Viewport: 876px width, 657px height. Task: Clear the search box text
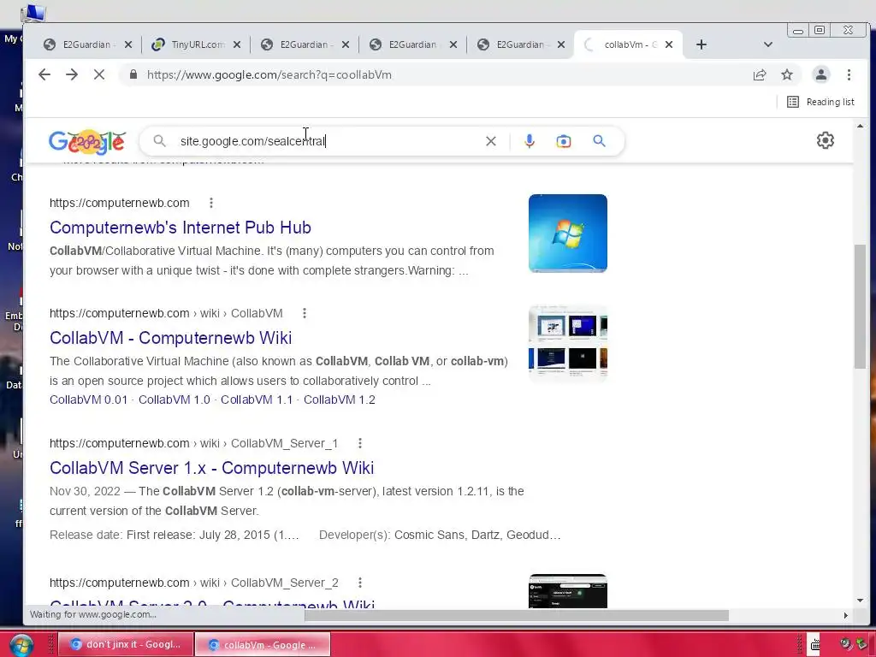(490, 141)
